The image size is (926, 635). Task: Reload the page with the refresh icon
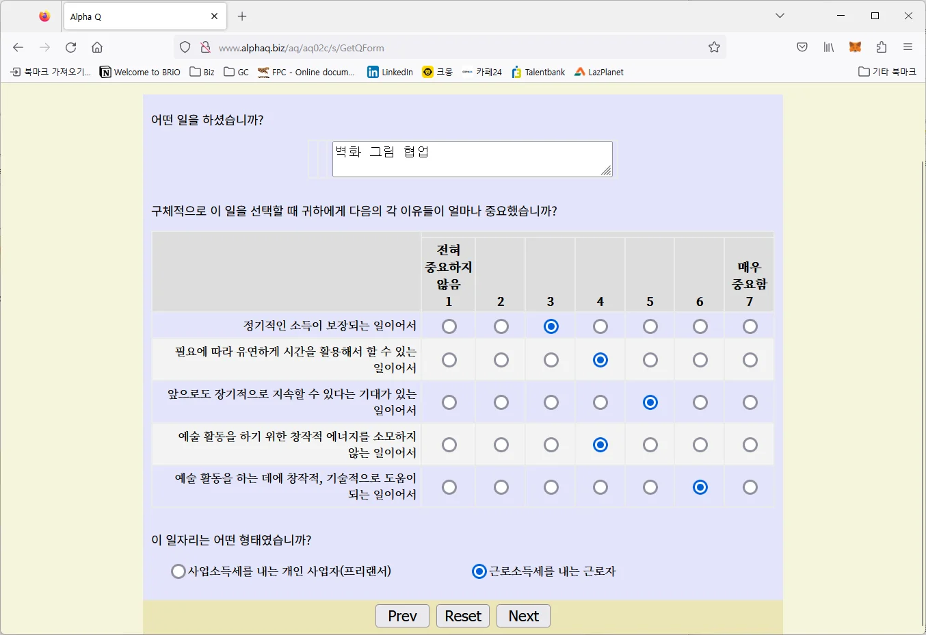click(x=70, y=47)
